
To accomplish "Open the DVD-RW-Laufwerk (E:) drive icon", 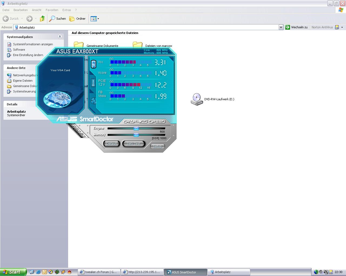I will tap(197, 99).
